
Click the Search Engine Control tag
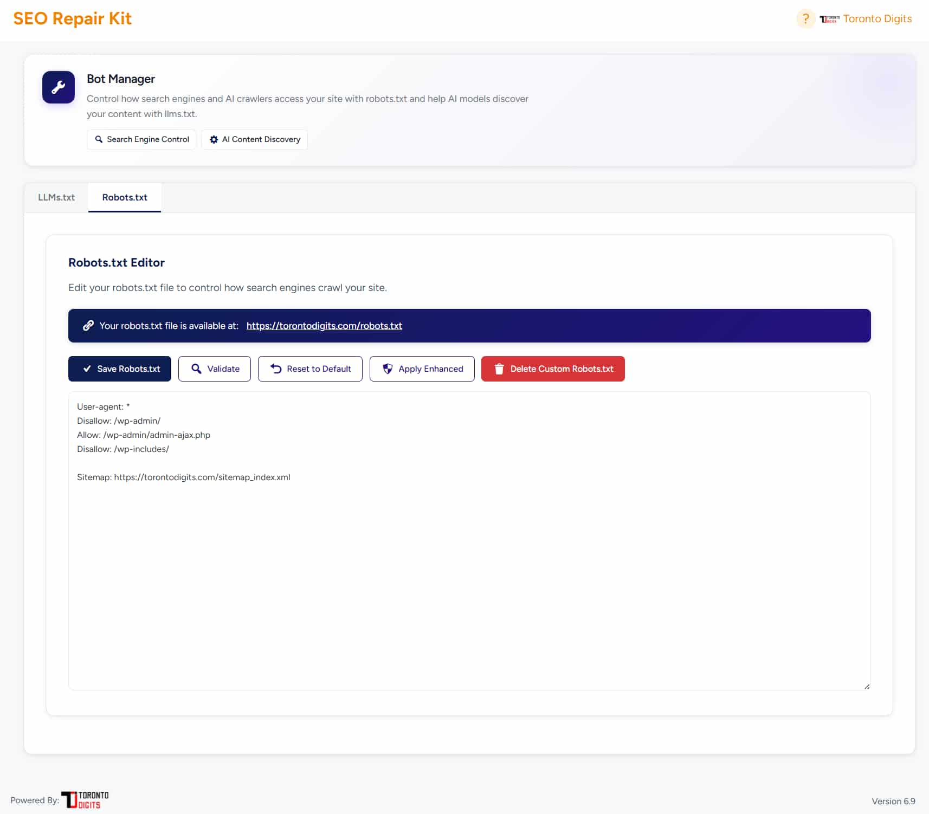tap(141, 139)
